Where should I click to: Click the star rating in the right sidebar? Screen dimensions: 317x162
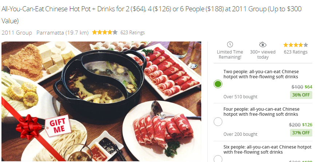click(296, 45)
